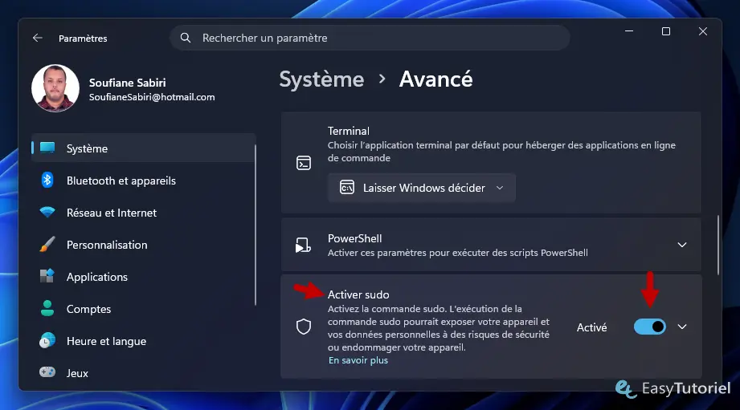Click the paintbrush Personnalisation icon
740x410 pixels.
click(47, 244)
